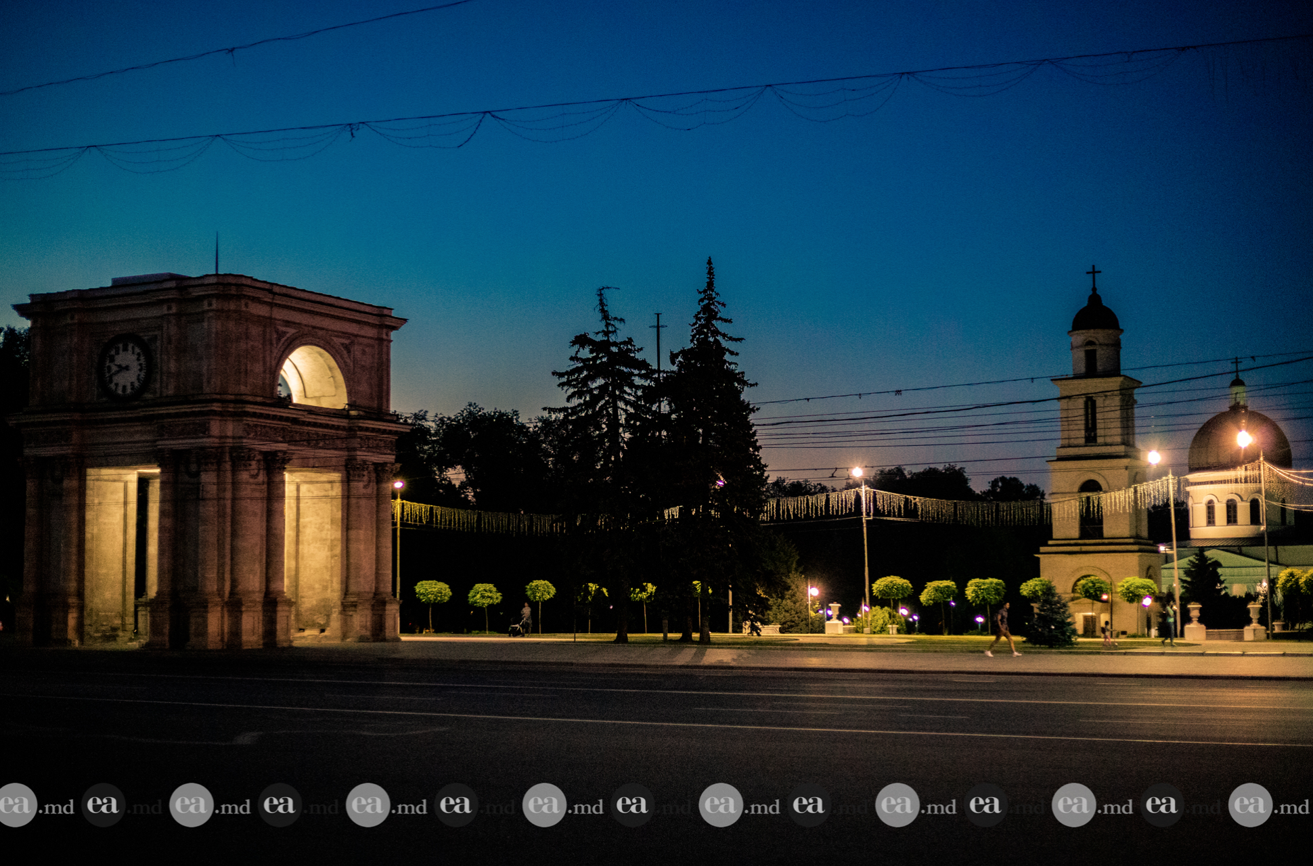Click the clock face on the triumphal arch
Image resolution: width=1313 pixels, height=866 pixels.
[x=125, y=367]
